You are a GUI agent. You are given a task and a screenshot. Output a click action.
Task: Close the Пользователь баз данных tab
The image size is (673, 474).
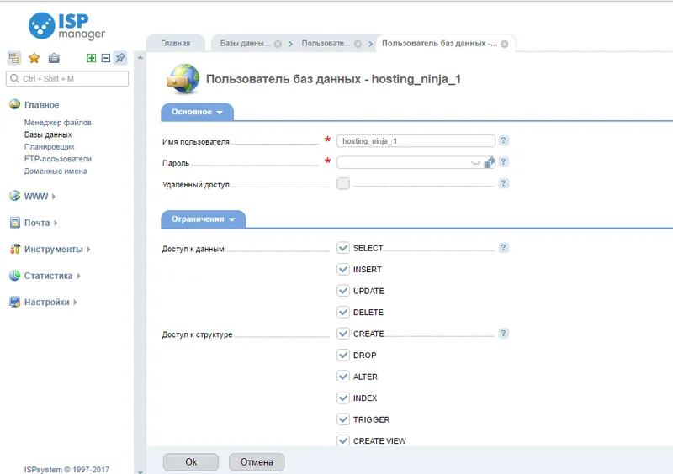(x=505, y=44)
